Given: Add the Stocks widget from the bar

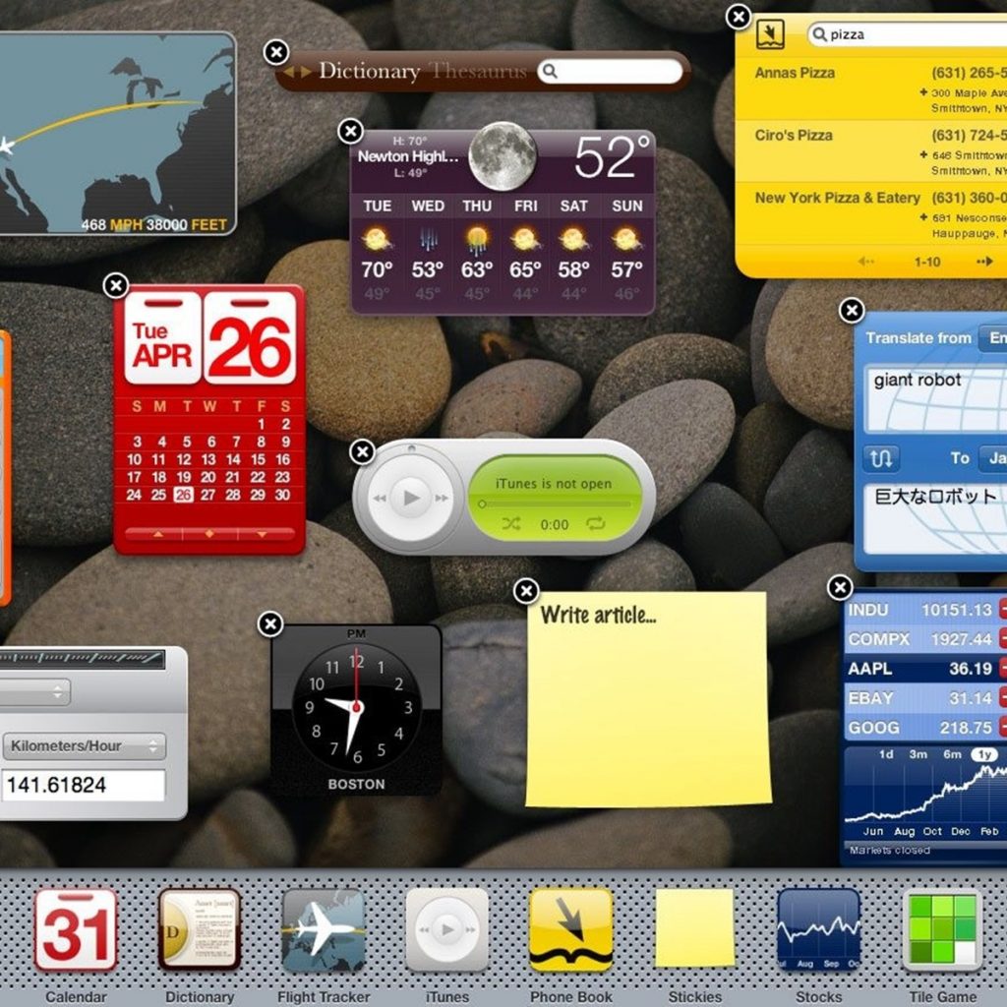Looking at the screenshot, I should click(x=818, y=930).
